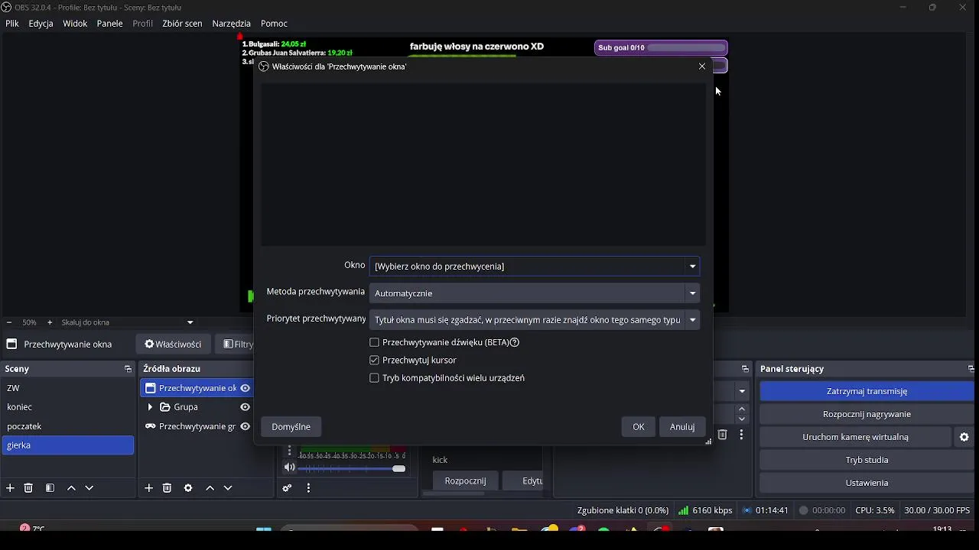Click Anuluj to cancel properties
Screen dimensions: 979x550
pos(682,427)
